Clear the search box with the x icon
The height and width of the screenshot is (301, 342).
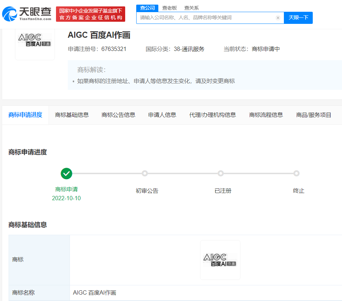pyautogui.click(x=278, y=18)
